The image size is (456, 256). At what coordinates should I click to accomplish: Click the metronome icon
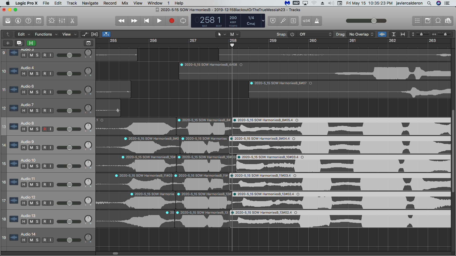click(x=317, y=21)
